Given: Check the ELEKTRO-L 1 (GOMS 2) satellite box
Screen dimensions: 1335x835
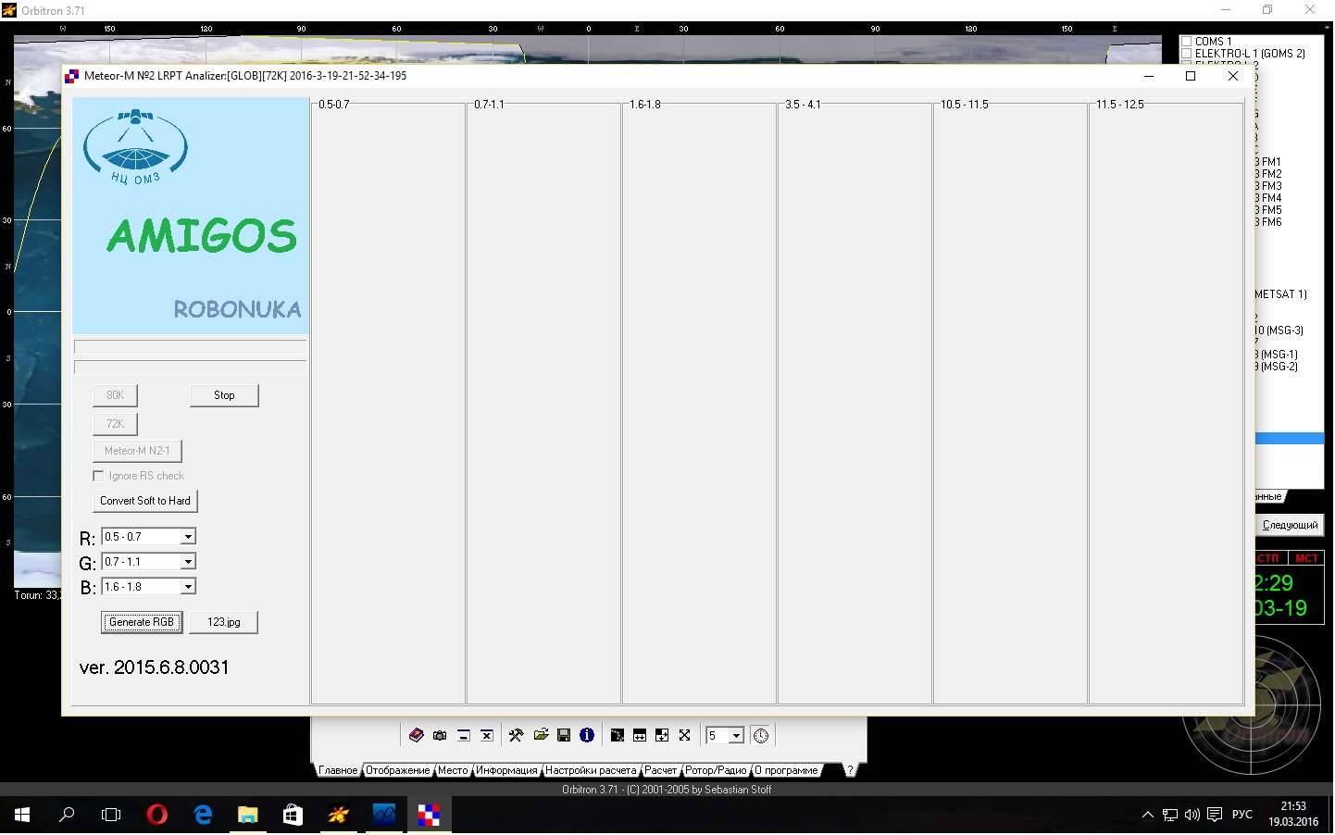Looking at the screenshot, I should [1186, 54].
